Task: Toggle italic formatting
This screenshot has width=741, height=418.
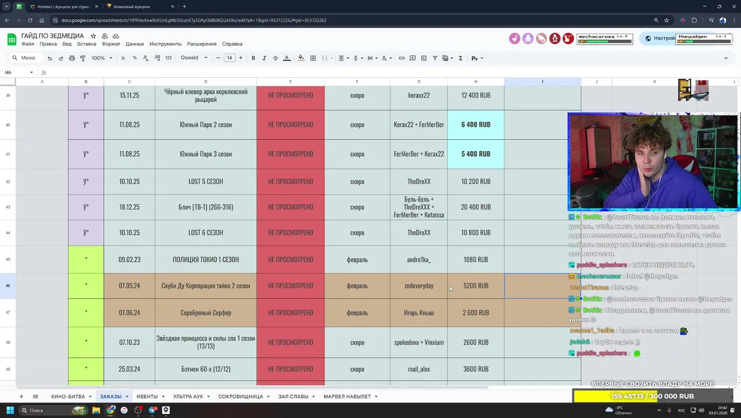Action: [264, 58]
